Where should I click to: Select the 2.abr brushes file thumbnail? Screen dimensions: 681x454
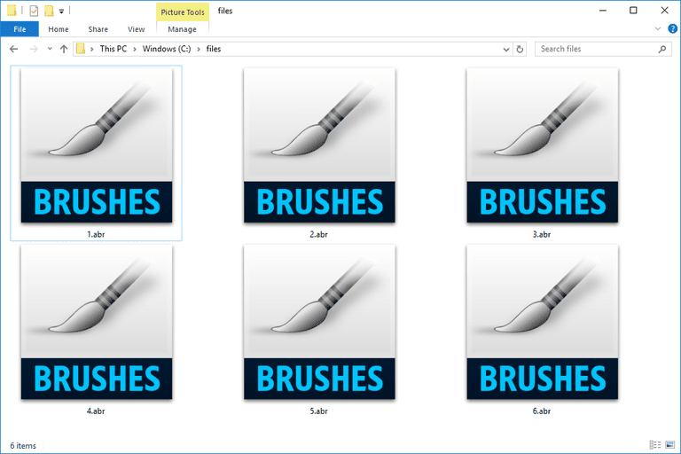point(319,145)
